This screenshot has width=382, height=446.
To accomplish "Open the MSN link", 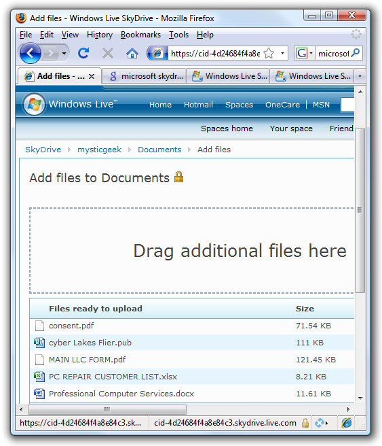I will [x=321, y=105].
